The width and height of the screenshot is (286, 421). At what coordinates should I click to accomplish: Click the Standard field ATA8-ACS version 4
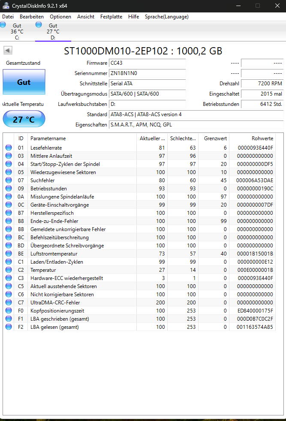[x=196, y=114]
